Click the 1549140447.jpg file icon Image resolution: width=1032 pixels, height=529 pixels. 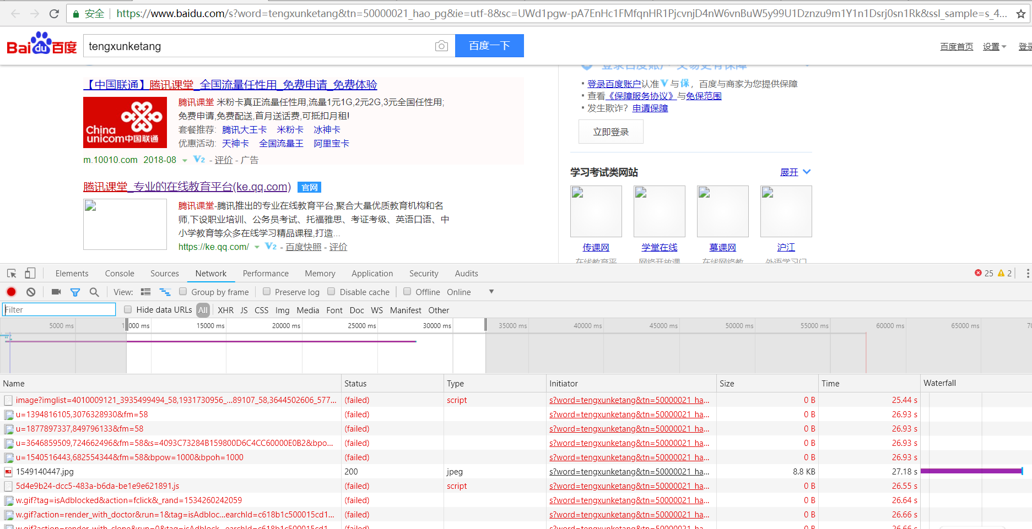[x=8, y=472]
